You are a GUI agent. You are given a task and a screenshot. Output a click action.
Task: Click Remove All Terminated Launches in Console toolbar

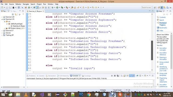pos(118,76)
